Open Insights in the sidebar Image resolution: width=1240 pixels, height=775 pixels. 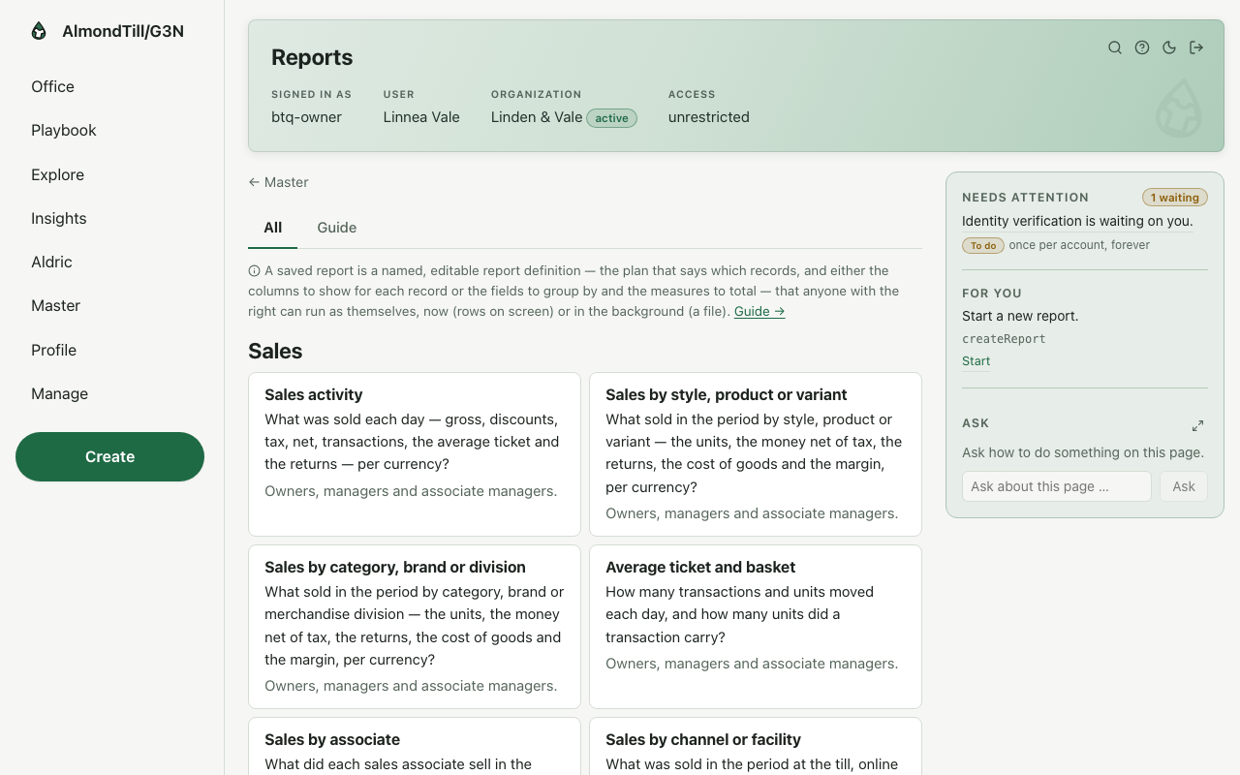(x=58, y=218)
